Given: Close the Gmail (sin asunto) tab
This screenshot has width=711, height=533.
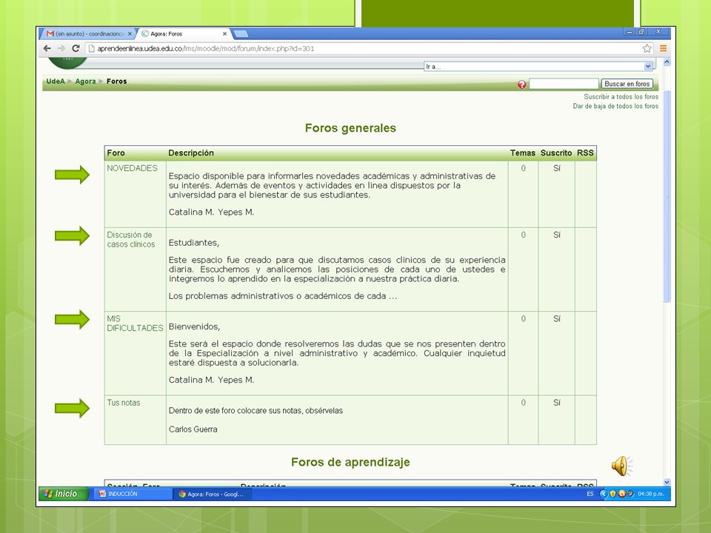Looking at the screenshot, I should [x=130, y=34].
